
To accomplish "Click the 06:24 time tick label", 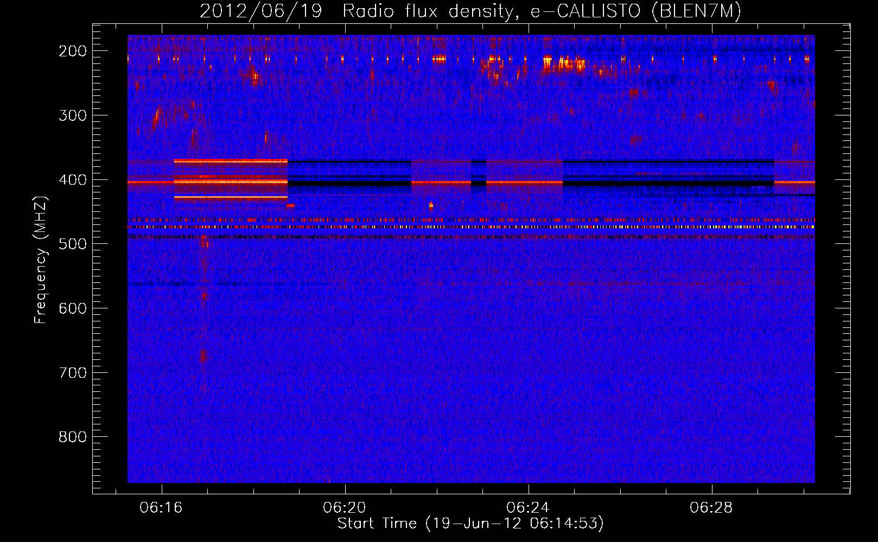I will coord(528,508).
